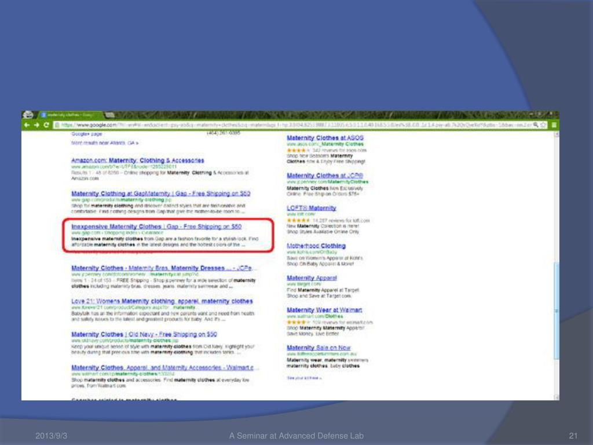Reload the page with the refresh icon
This screenshot has width=593, height=445.
coord(46,125)
